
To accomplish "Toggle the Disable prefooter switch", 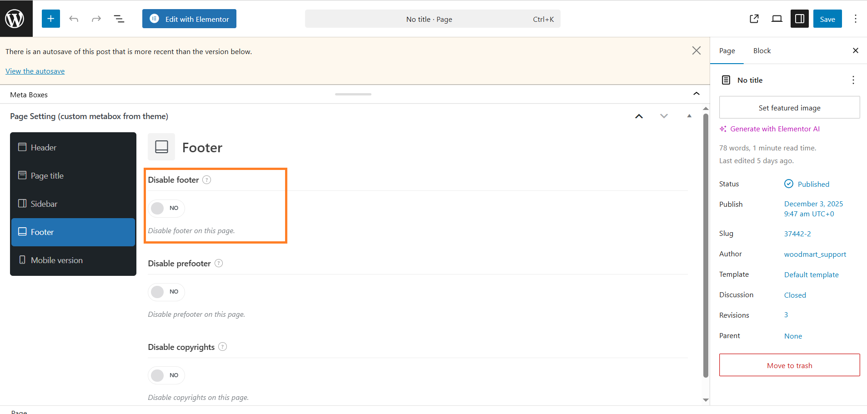I will click(x=166, y=292).
